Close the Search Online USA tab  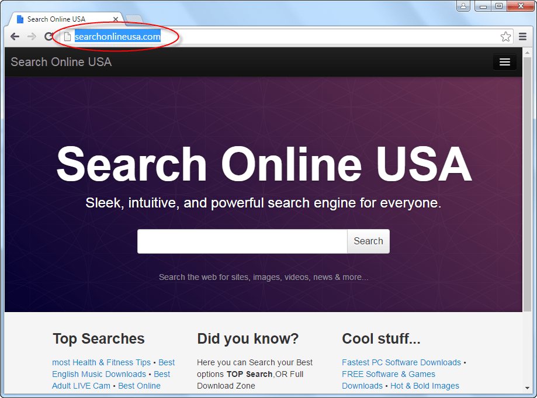pyautogui.click(x=116, y=19)
